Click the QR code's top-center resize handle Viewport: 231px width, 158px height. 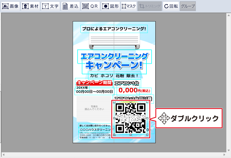[131, 102]
